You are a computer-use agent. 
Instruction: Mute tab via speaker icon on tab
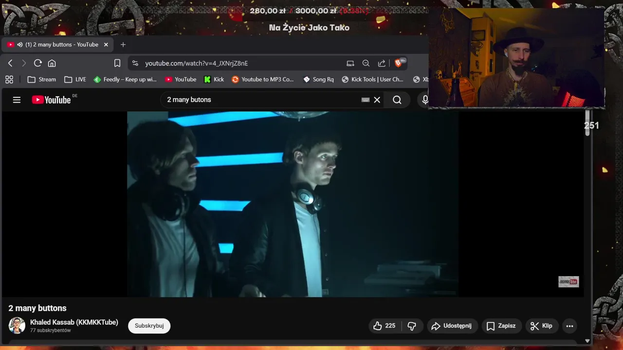20,45
